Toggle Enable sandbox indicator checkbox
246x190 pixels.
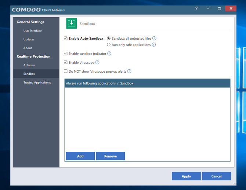(x=66, y=54)
